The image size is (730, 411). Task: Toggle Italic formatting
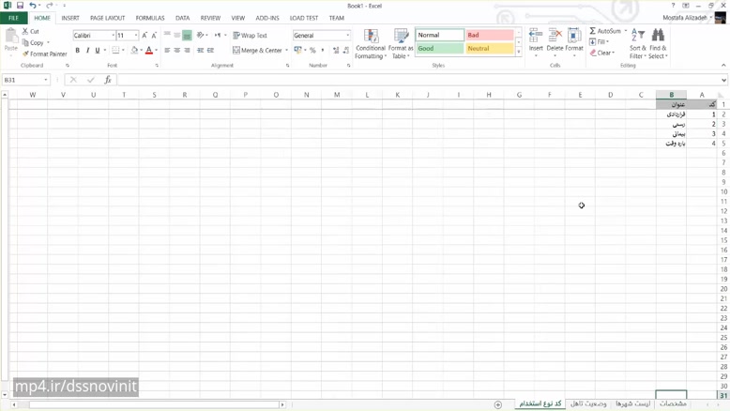point(87,51)
